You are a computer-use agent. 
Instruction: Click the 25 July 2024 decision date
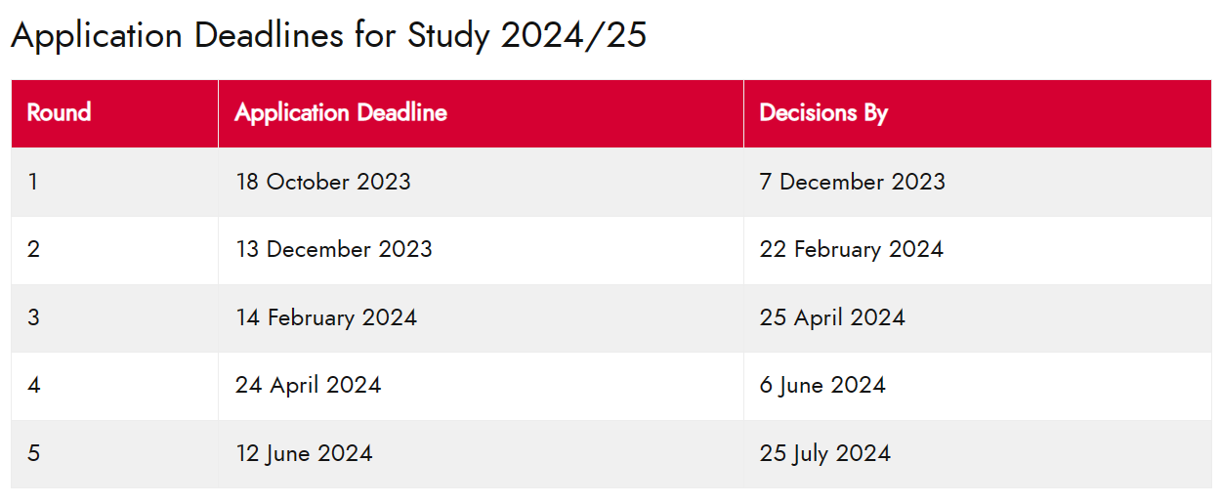(x=824, y=453)
